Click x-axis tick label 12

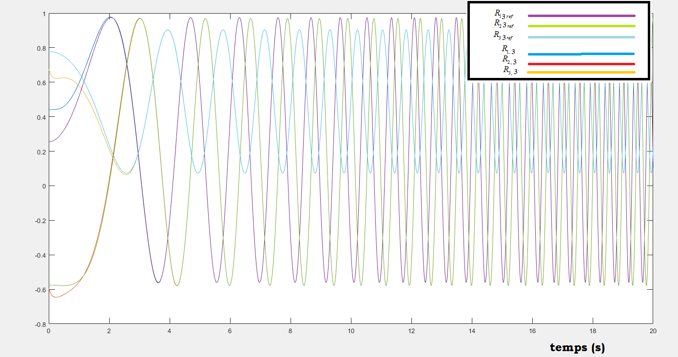coord(411,331)
